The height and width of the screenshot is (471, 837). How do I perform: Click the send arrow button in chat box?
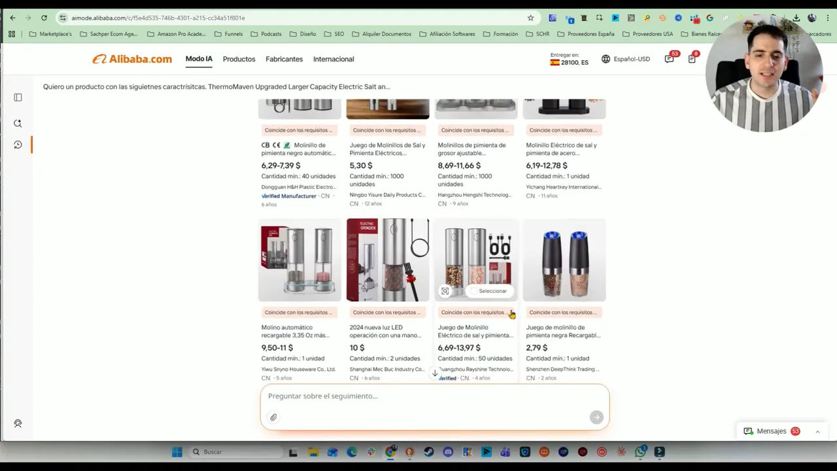(x=596, y=417)
